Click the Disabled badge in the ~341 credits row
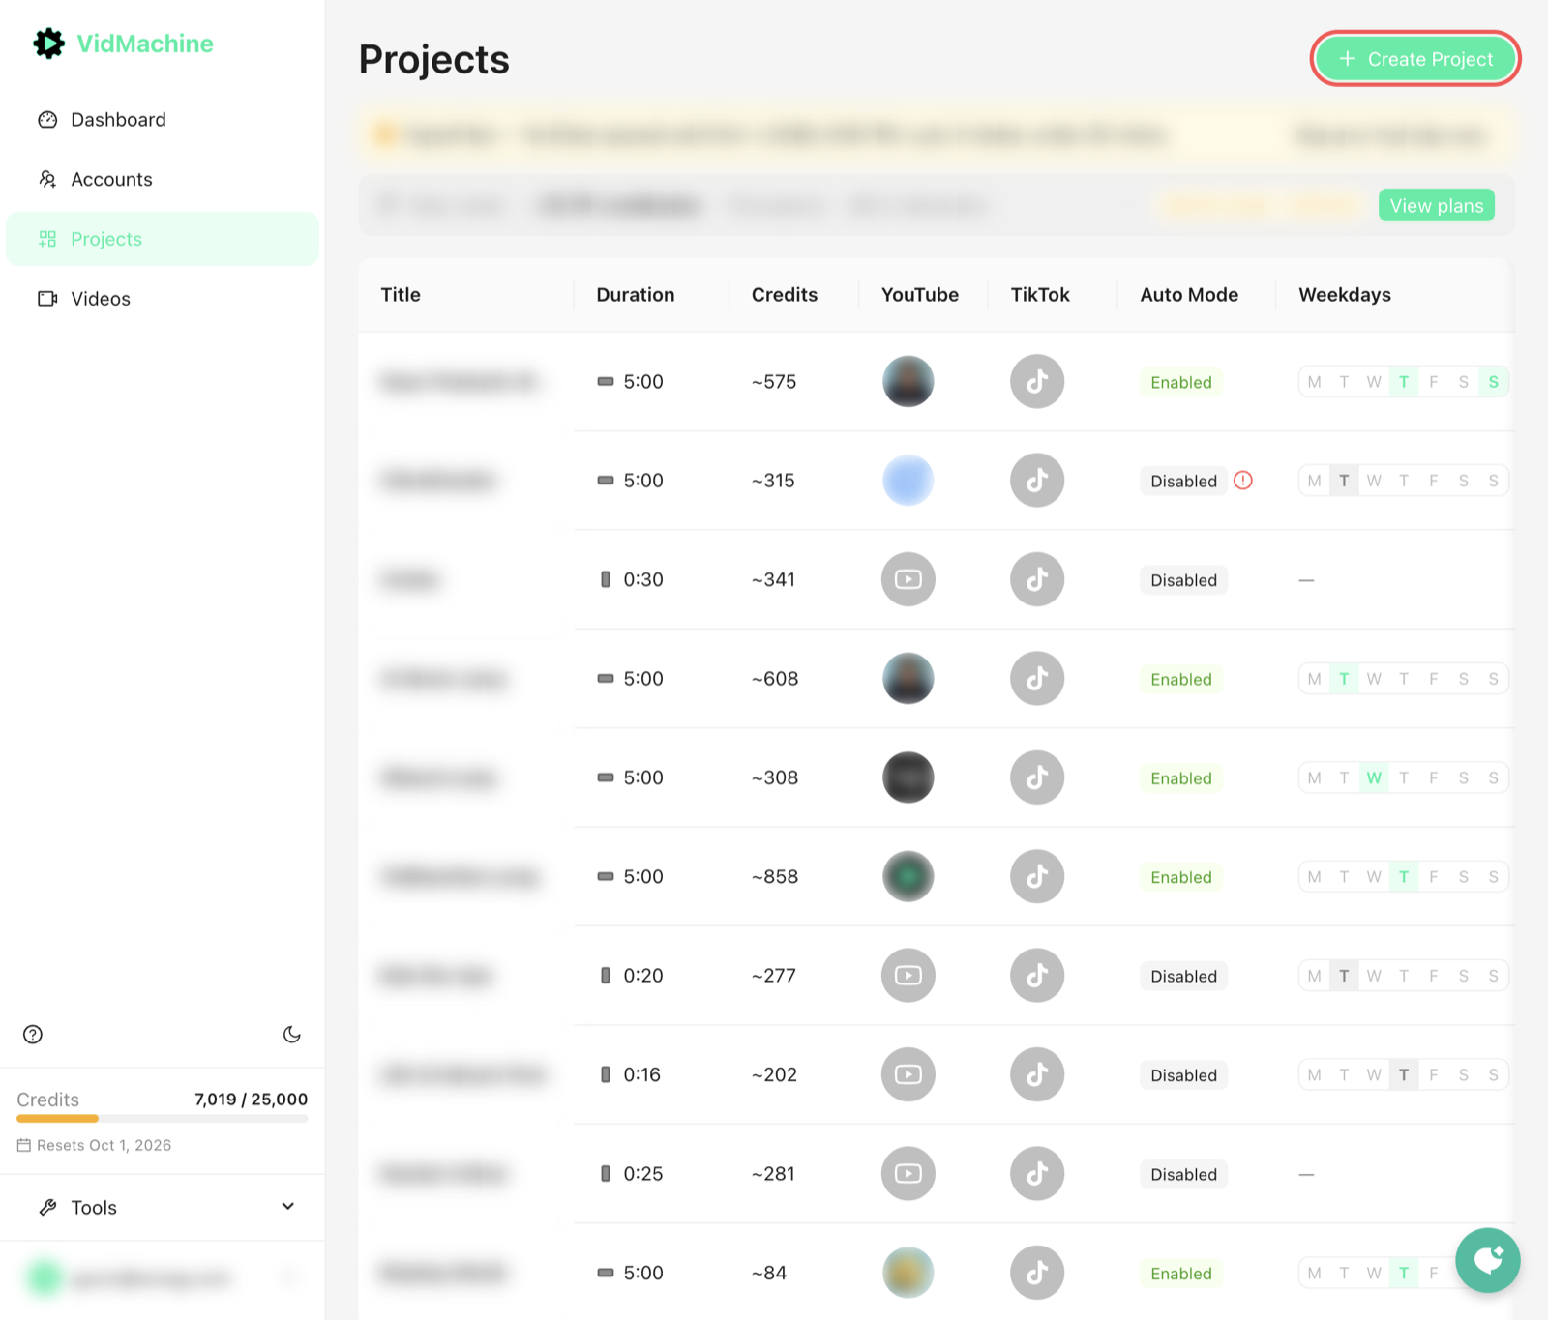 [1183, 580]
